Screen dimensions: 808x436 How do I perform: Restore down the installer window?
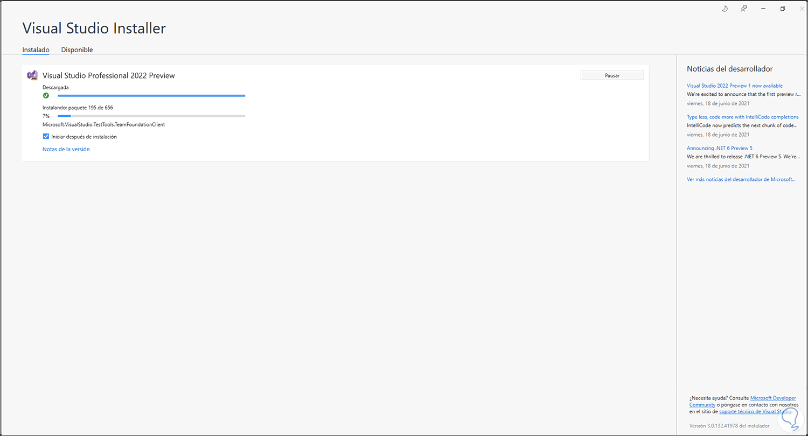click(x=783, y=9)
